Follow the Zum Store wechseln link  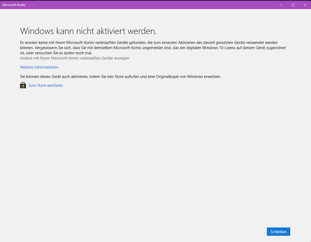pyautogui.click(x=45, y=85)
